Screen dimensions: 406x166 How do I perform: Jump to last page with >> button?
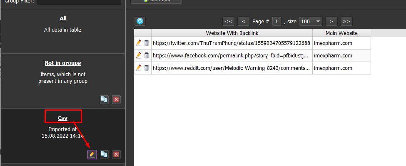pos(346,22)
